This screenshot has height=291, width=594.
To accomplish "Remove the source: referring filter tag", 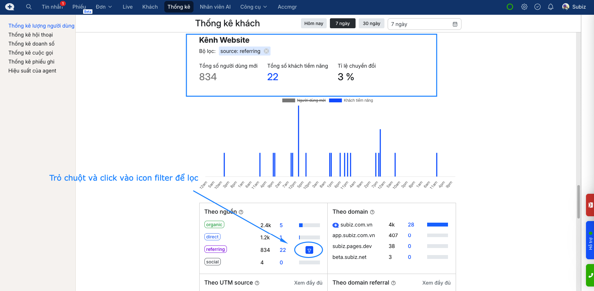I will coord(266,51).
